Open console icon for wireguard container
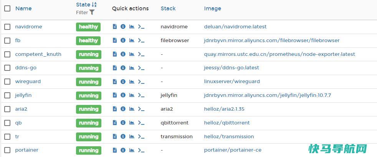Image resolution: width=377 pixels, height=157 pixels. click(x=141, y=82)
